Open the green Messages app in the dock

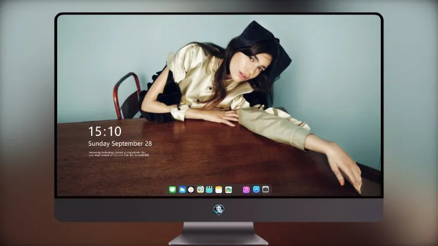pyautogui.click(x=172, y=189)
